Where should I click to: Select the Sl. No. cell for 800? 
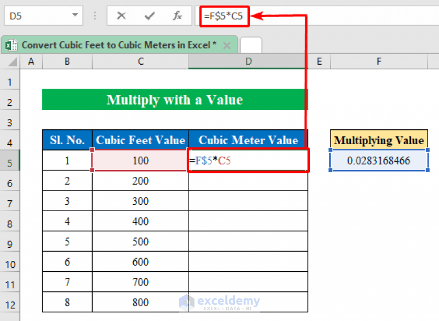[67, 302]
